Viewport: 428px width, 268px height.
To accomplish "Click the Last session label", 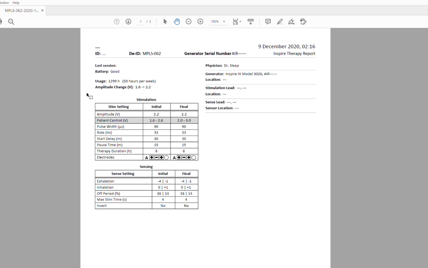I will coord(106,66).
